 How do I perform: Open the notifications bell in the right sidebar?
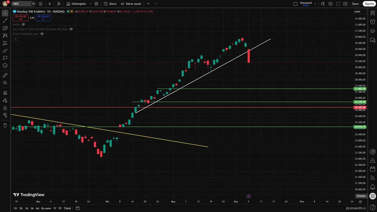point(373,187)
